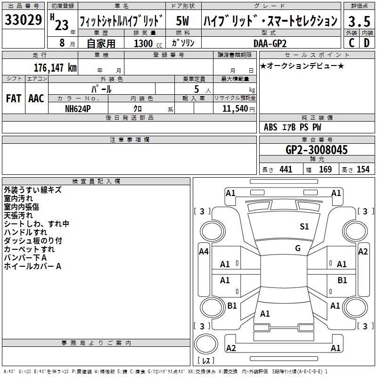Select the overall grade score 3.5

[359, 21]
